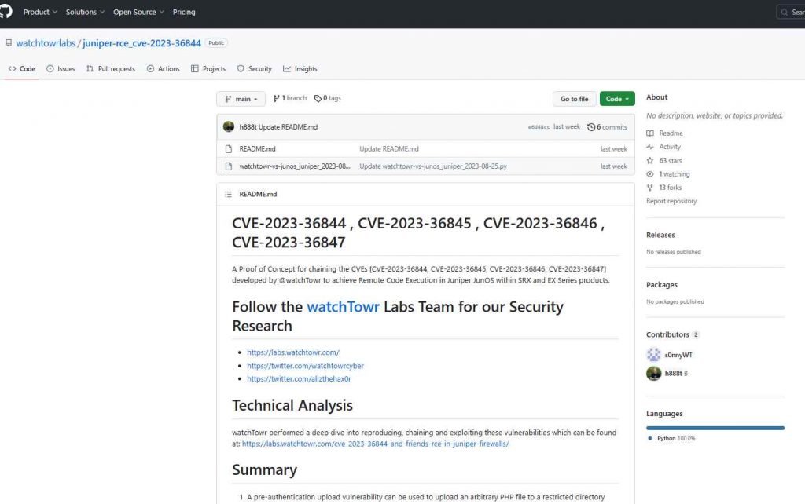Open the Projects tab
Screen dimensions: 805x504
(x=208, y=69)
